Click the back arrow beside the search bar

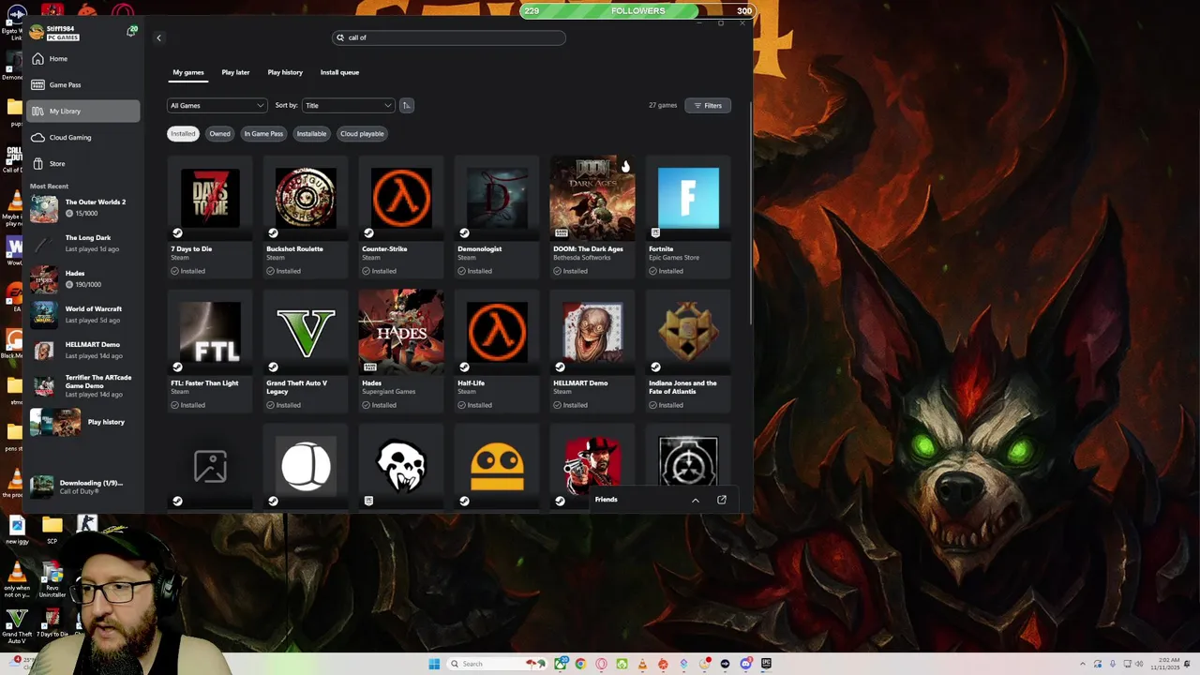158,37
